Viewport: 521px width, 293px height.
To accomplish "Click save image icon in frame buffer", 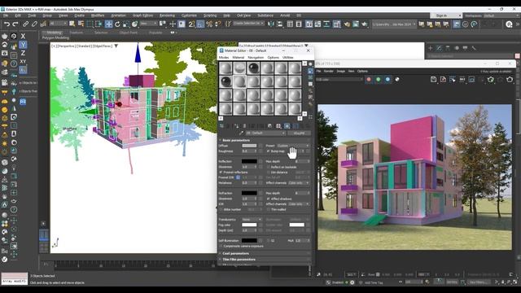I will coord(433,80).
